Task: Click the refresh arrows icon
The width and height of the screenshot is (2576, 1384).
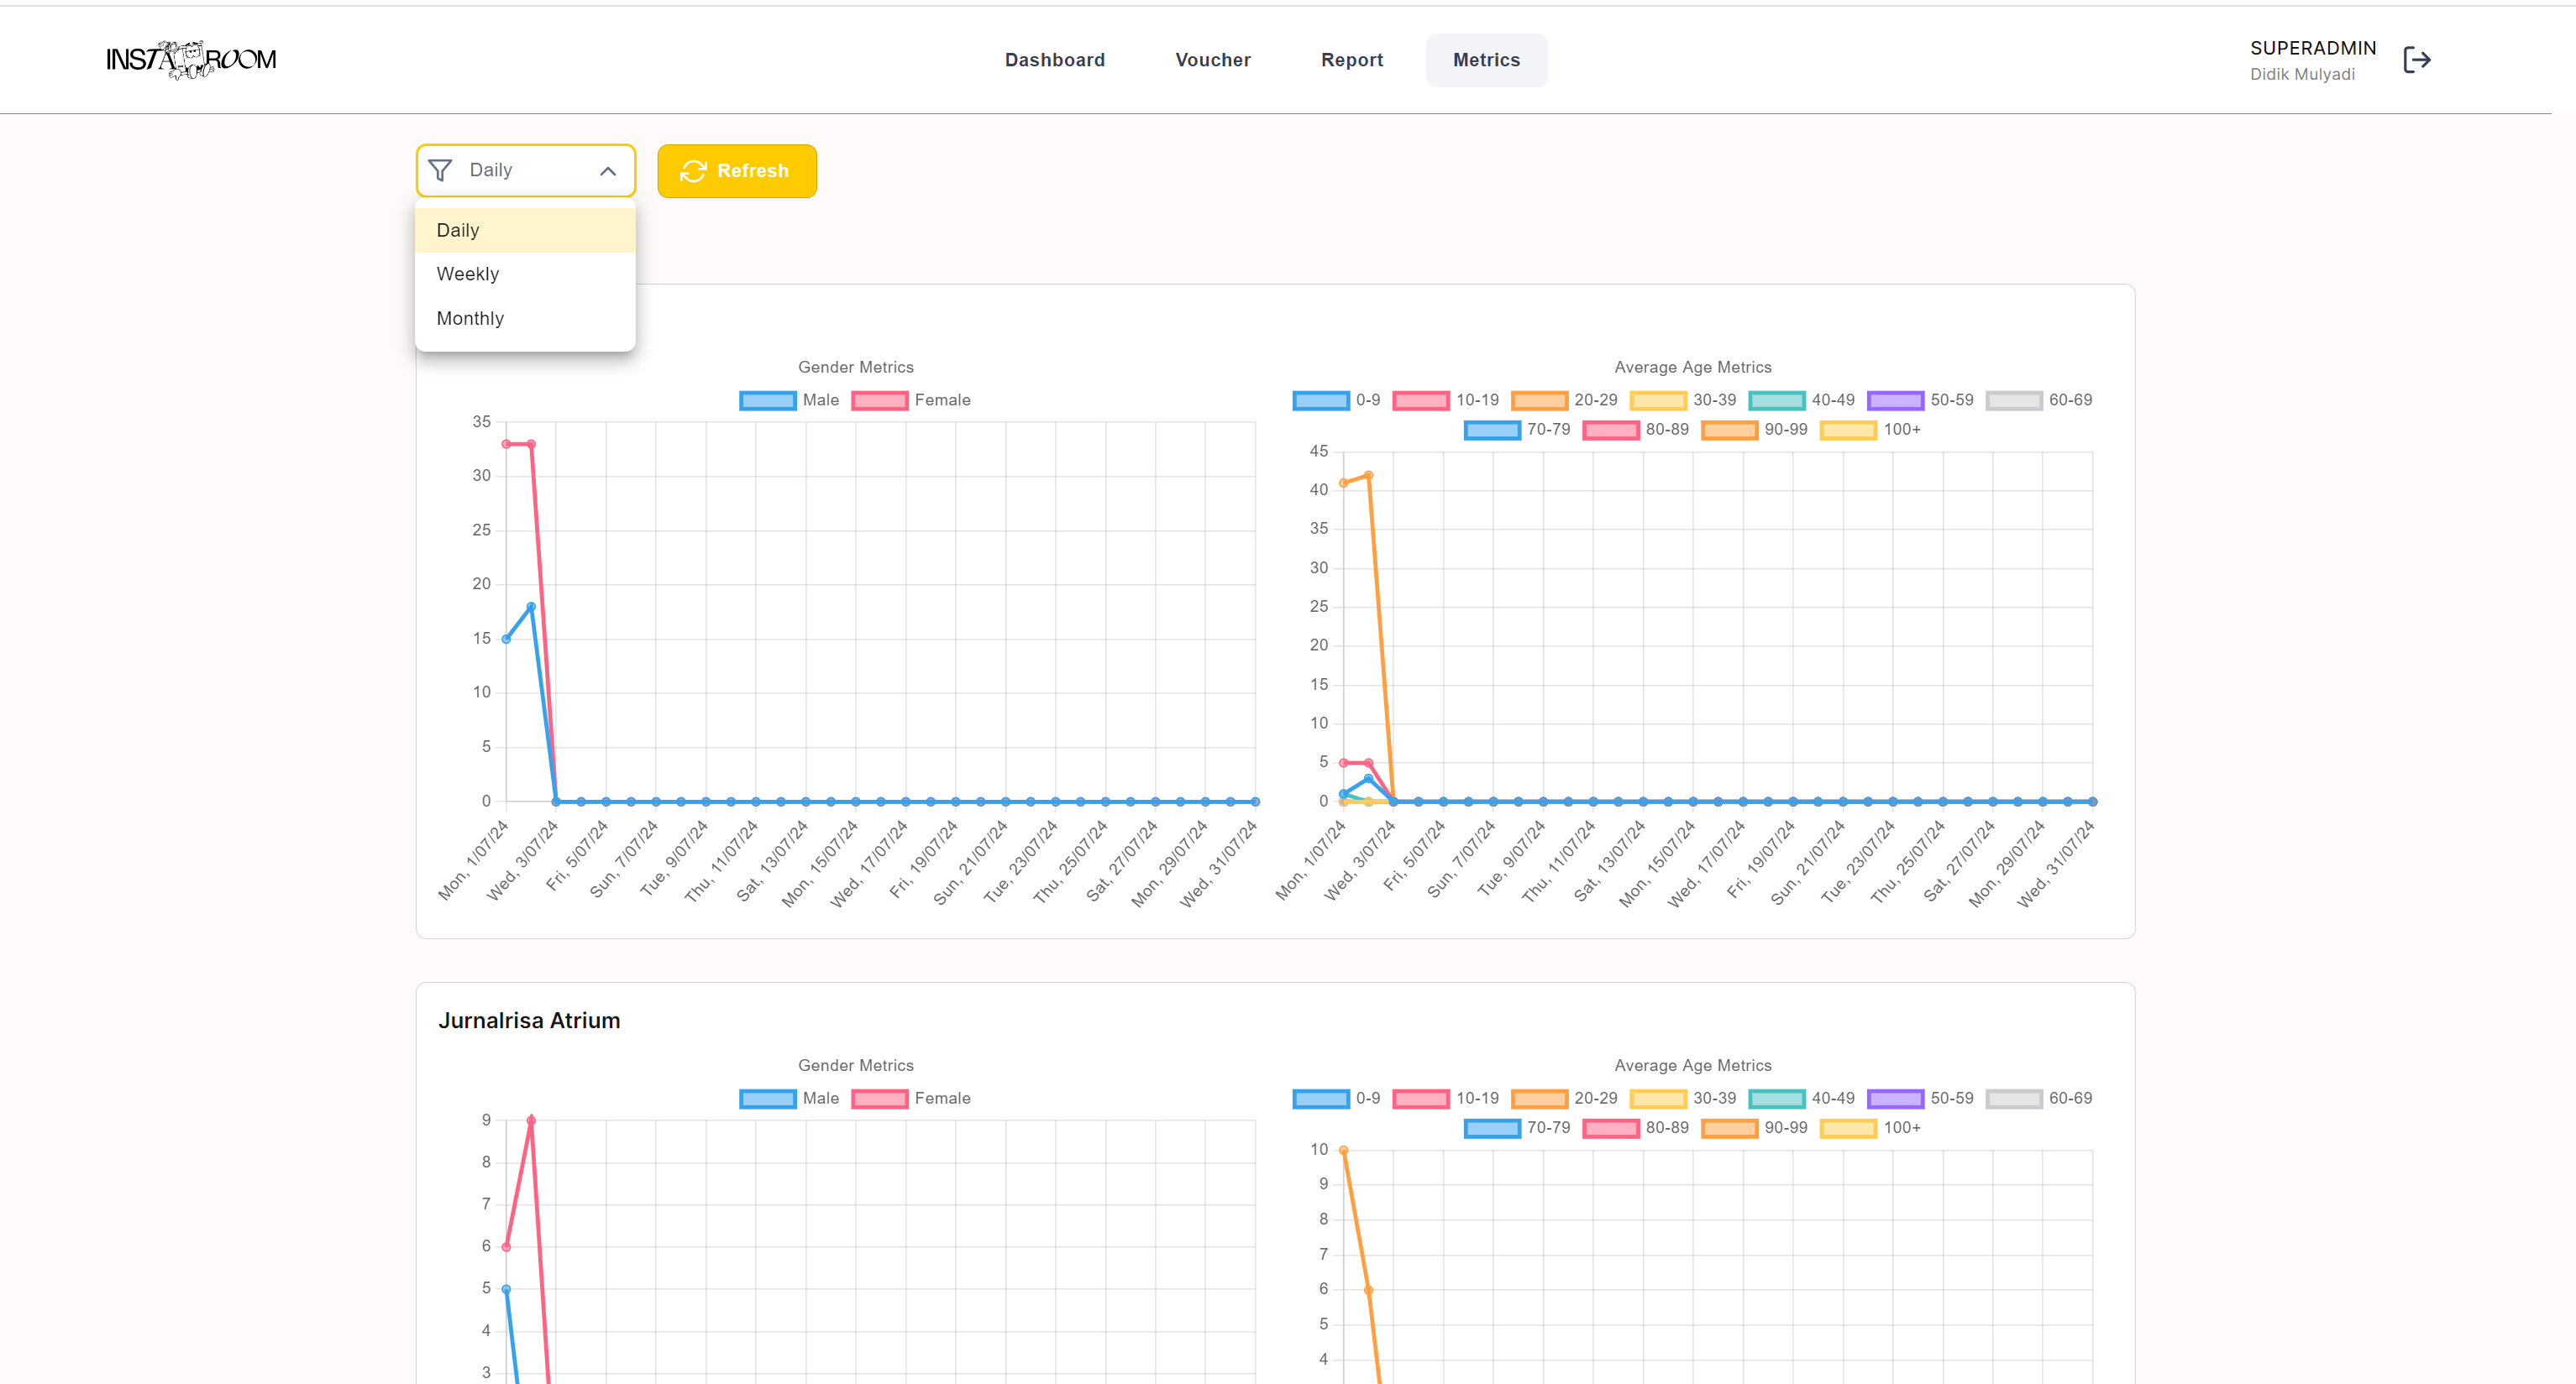Action: pos(693,171)
